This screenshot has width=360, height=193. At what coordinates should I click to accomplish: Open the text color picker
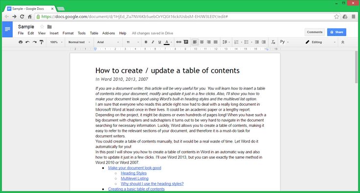point(168,42)
